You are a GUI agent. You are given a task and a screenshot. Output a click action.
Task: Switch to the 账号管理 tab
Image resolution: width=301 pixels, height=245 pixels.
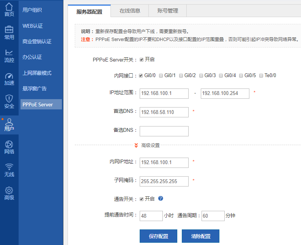pyautogui.click(x=167, y=11)
